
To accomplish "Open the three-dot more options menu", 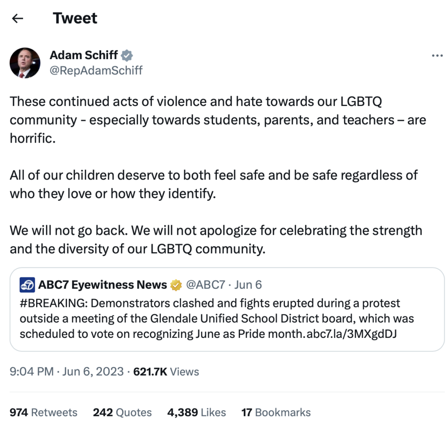I will pyautogui.click(x=436, y=56).
